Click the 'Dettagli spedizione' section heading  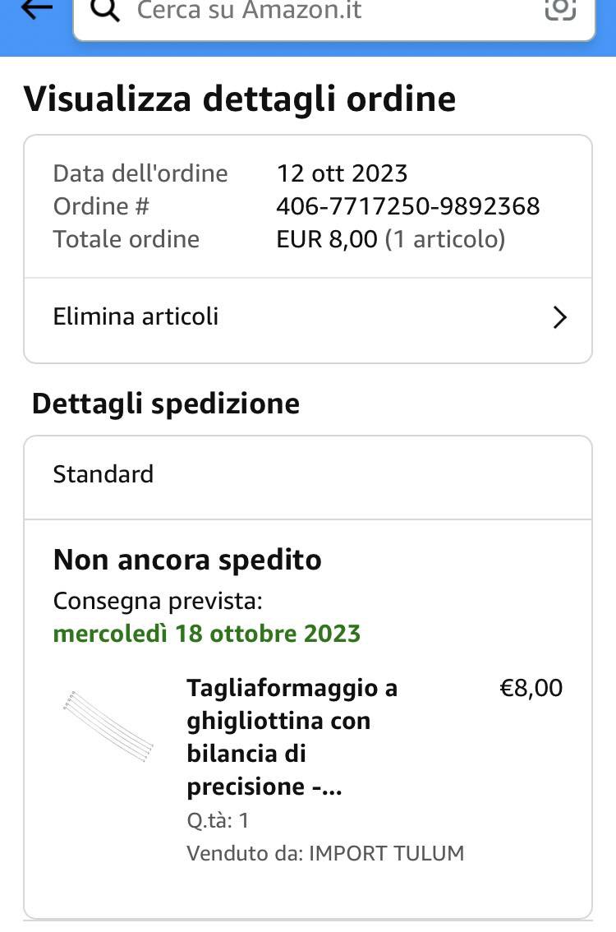point(166,404)
